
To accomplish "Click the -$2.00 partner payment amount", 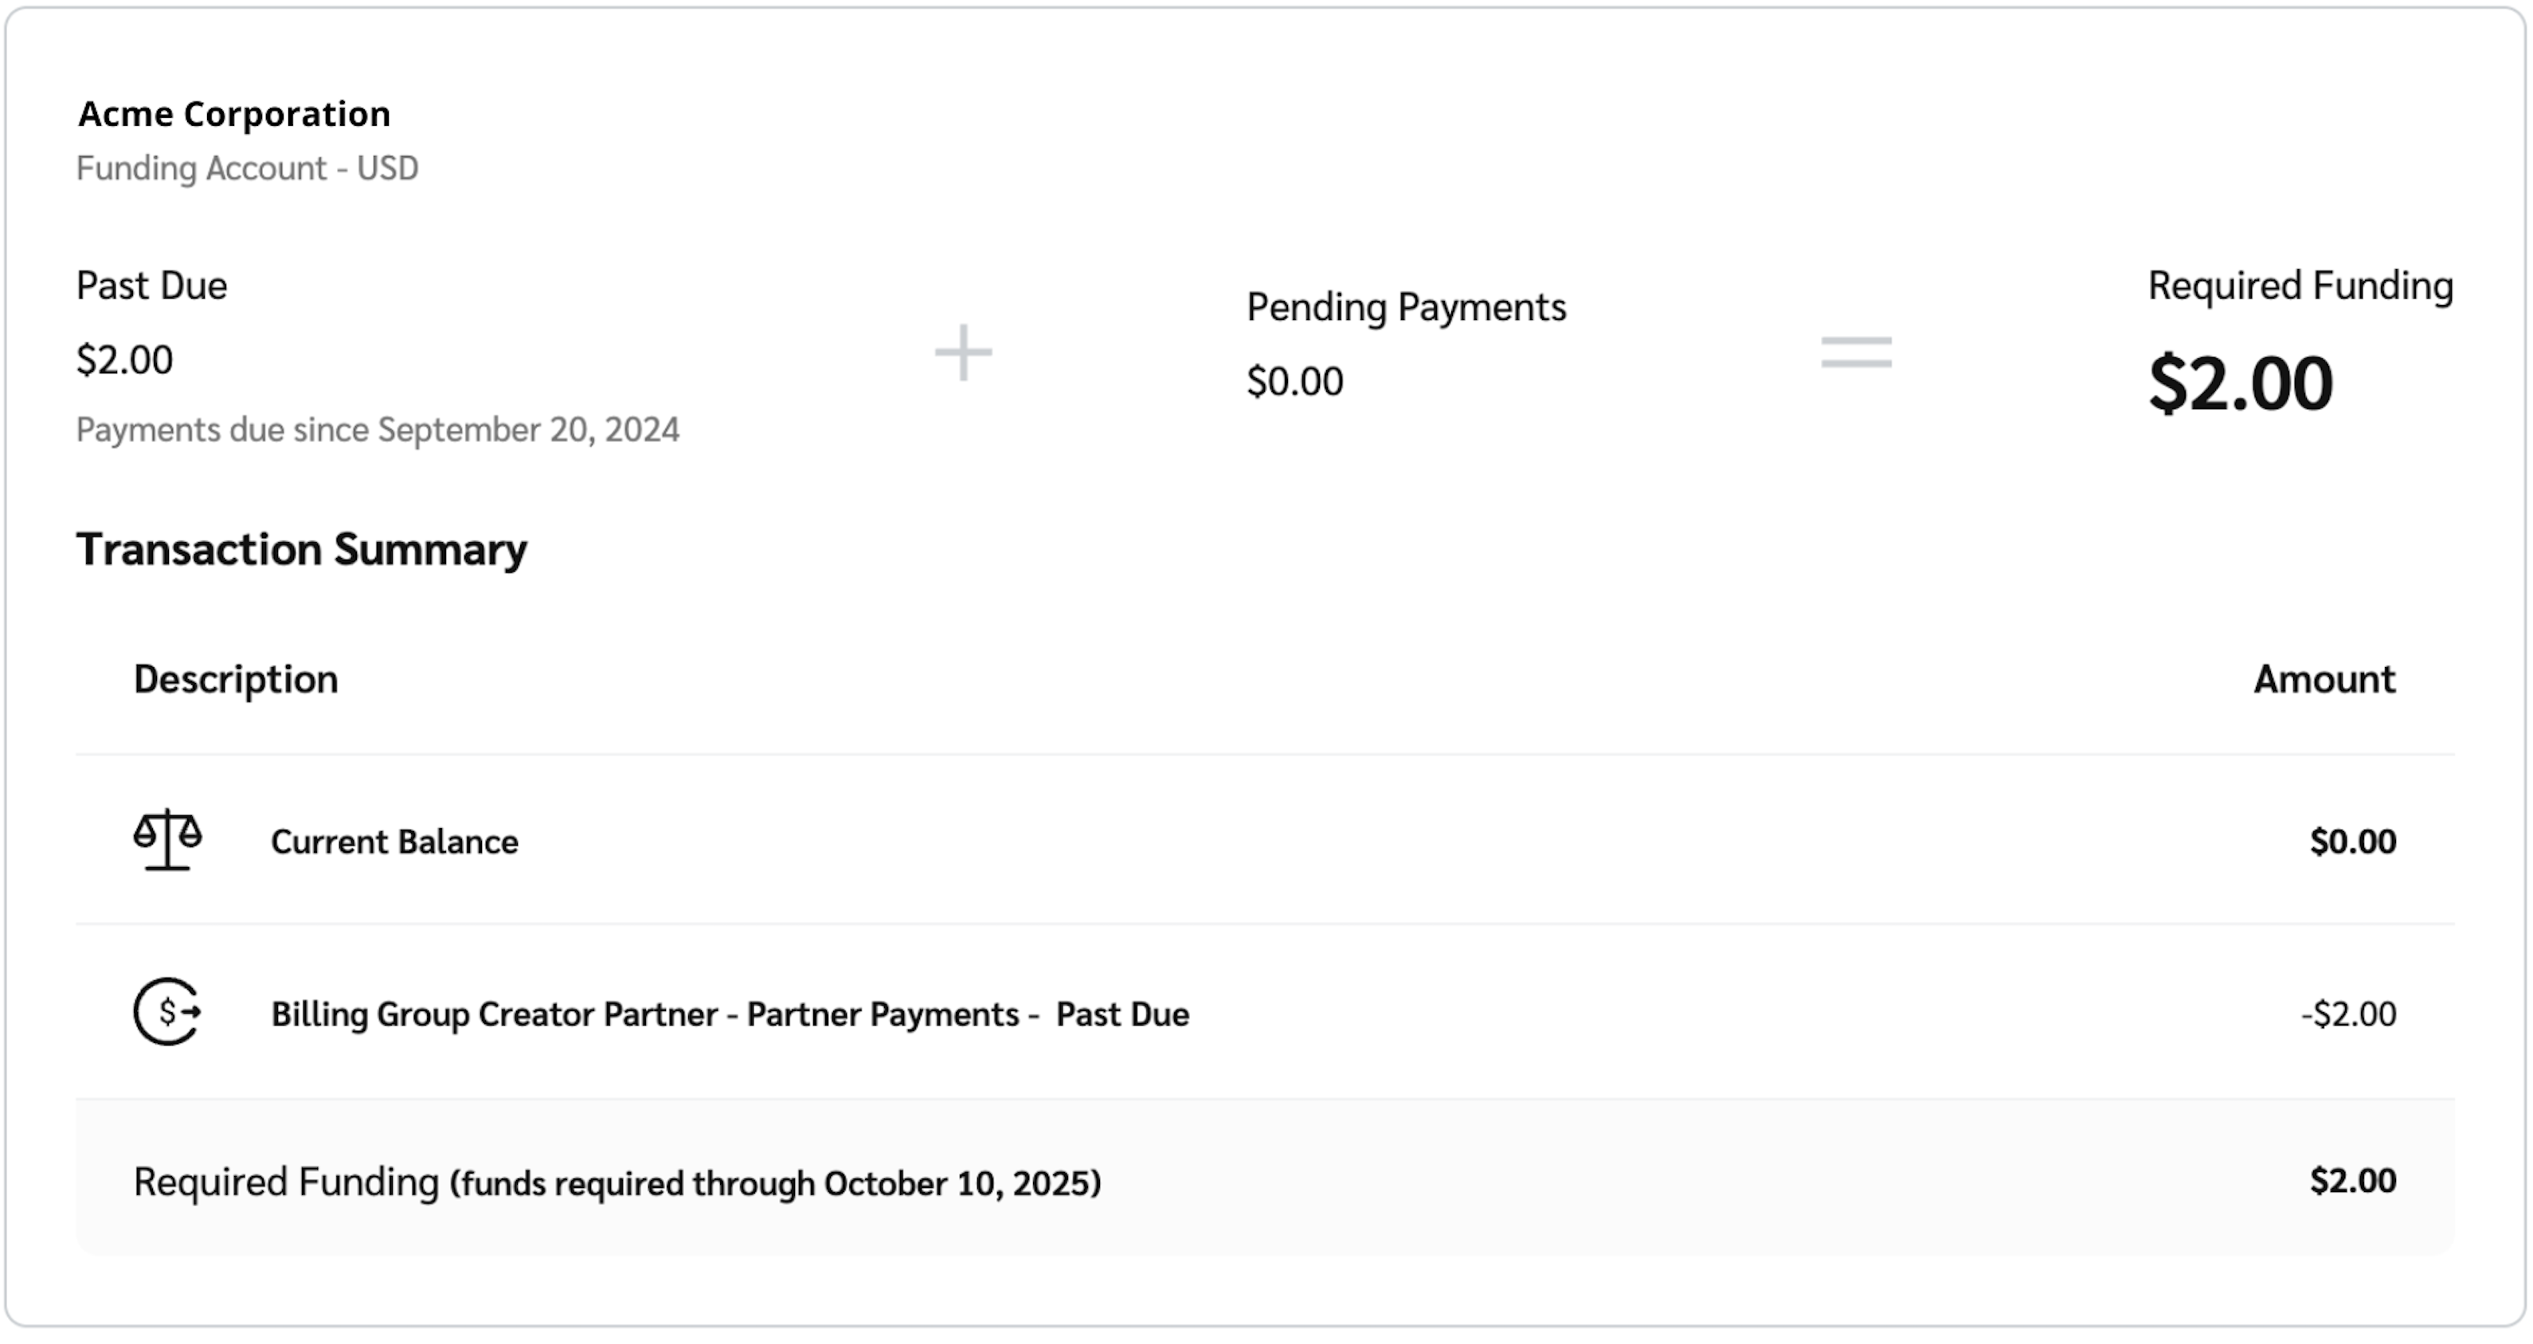I will (x=2348, y=1014).
